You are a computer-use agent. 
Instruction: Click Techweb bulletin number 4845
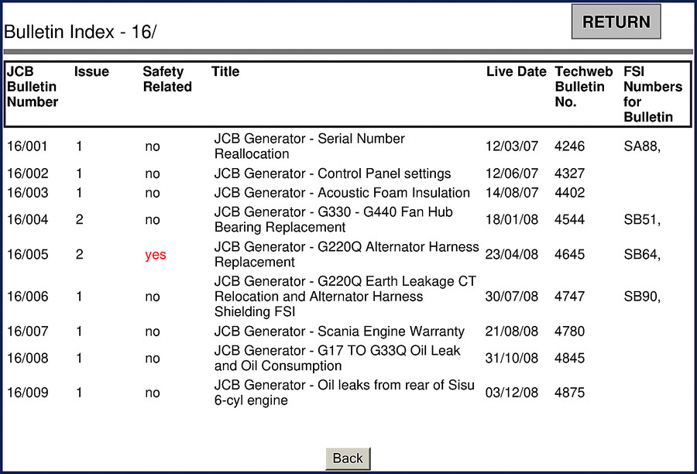pyautogui.click(x=569, y=358)
